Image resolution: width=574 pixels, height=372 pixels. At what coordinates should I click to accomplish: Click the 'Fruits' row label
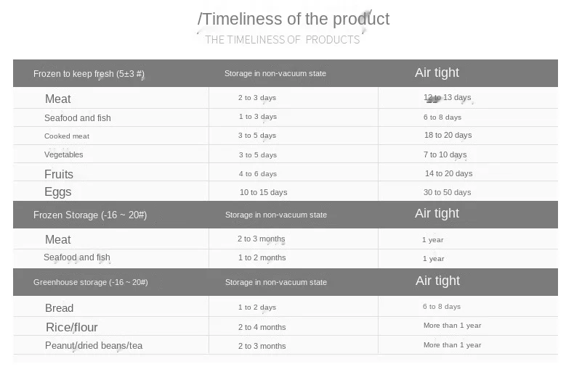pos(59,174)
